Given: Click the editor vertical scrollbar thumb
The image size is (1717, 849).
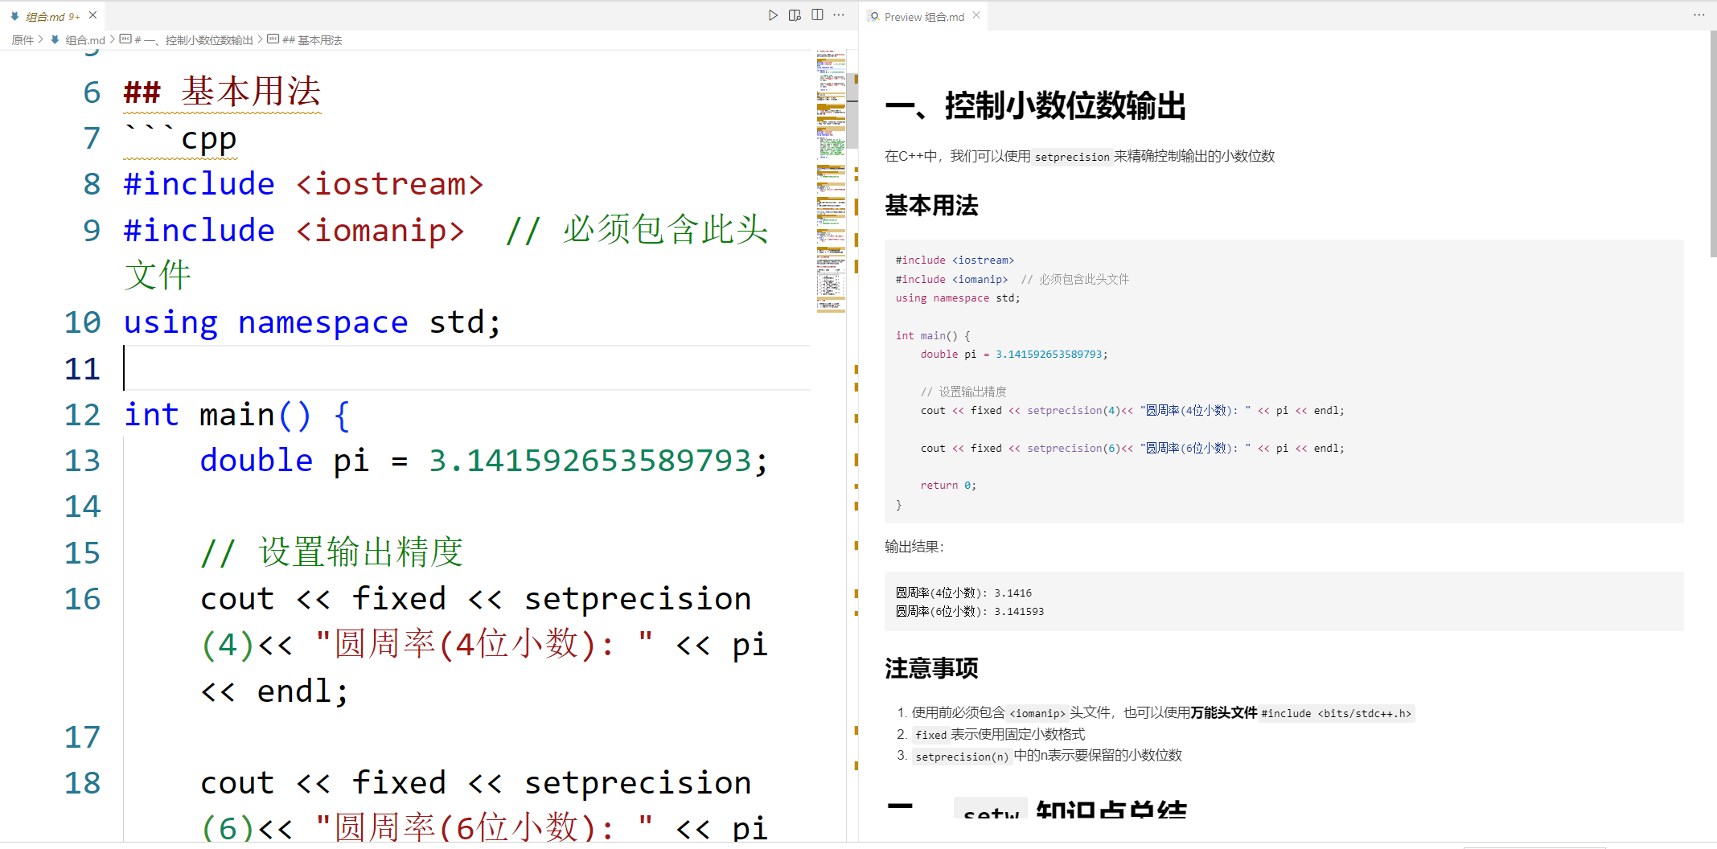Looking at the screenshot, I should [852, 112].
